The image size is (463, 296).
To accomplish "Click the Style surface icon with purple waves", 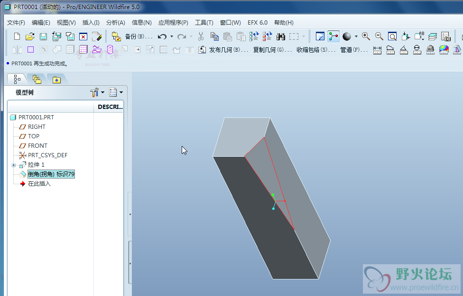I will [97, 50].
